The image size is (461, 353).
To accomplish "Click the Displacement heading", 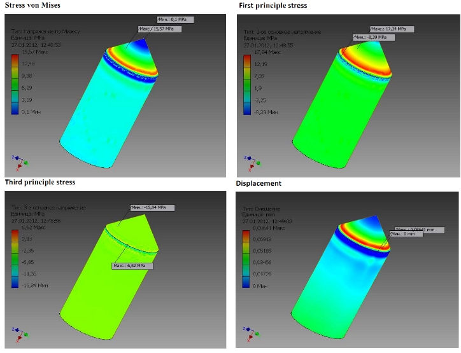I will [x=259, y=183].
